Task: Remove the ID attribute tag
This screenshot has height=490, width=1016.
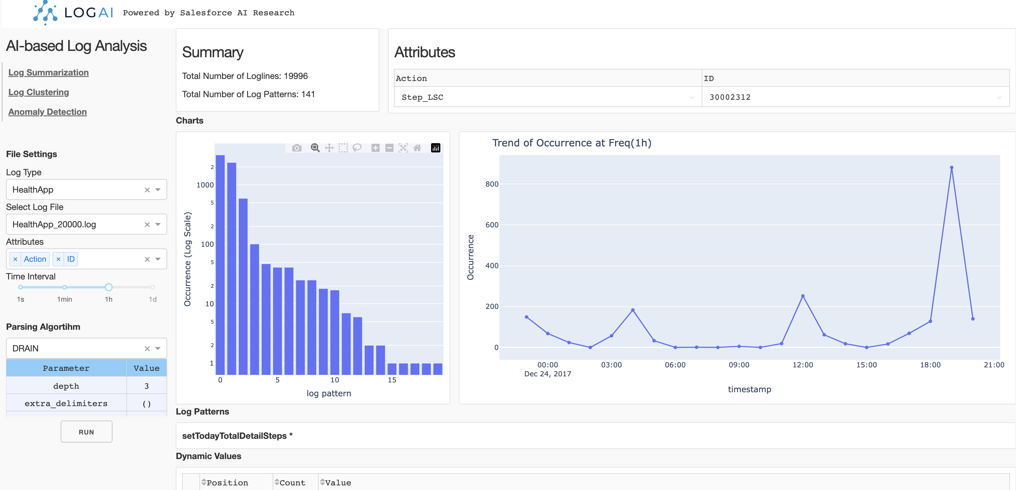Action: [58, 259]
